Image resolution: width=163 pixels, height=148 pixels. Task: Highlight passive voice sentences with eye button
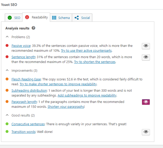(146, 46)
